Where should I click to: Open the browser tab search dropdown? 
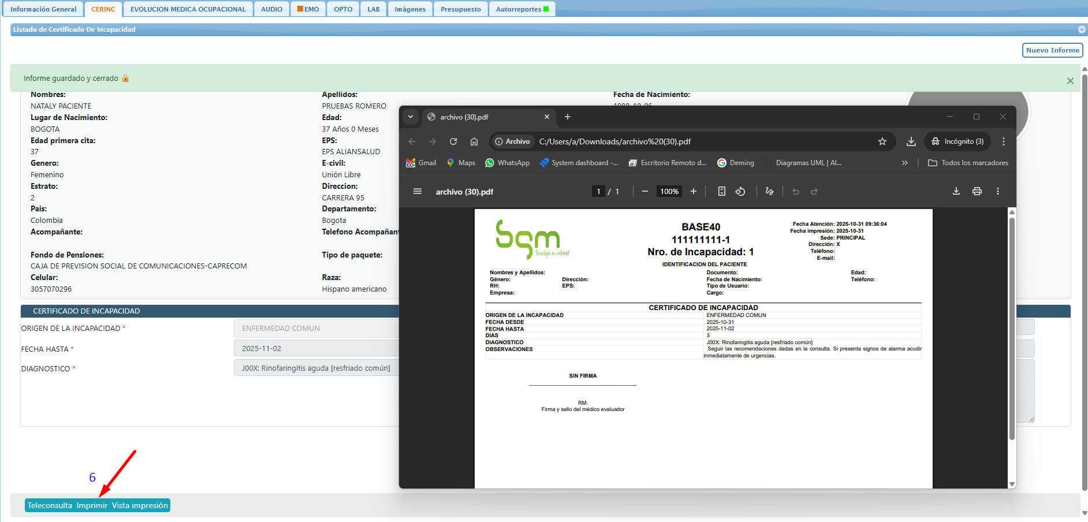coord(411,117)
